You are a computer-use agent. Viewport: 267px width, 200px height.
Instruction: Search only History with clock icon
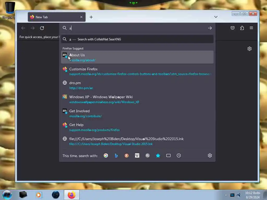coord(179,155)
